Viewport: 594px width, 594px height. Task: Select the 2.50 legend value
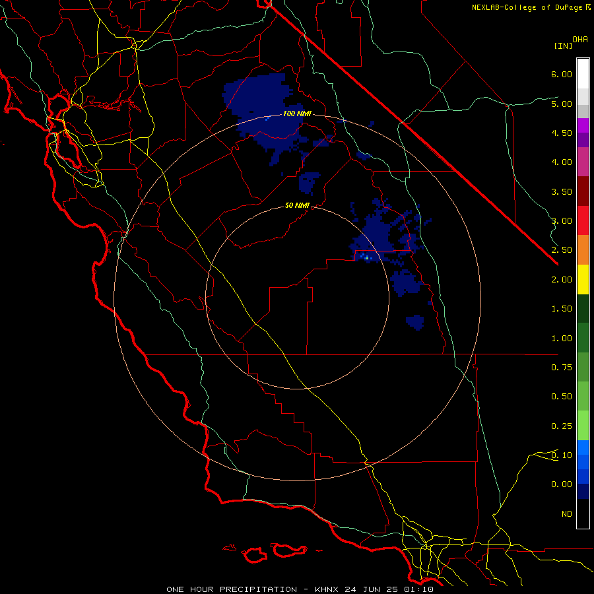pyautogui.click(x=562, y=250)
